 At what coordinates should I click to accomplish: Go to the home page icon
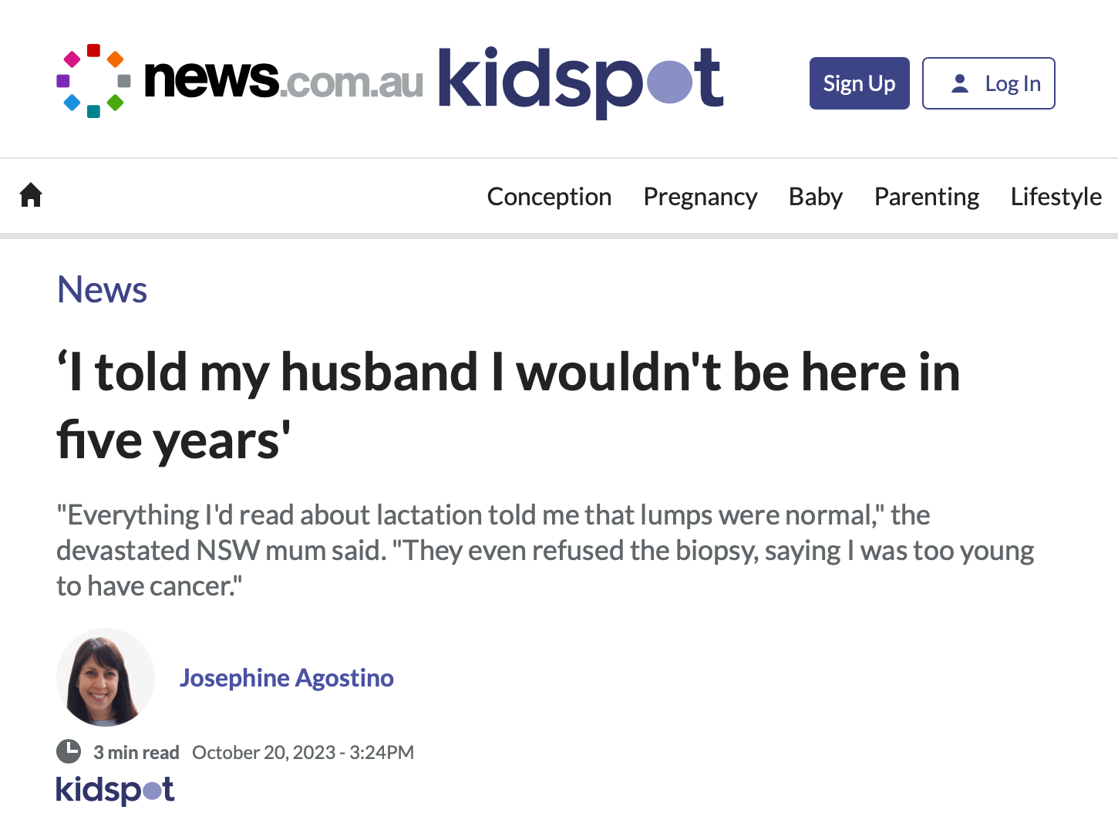coord(31,195)
